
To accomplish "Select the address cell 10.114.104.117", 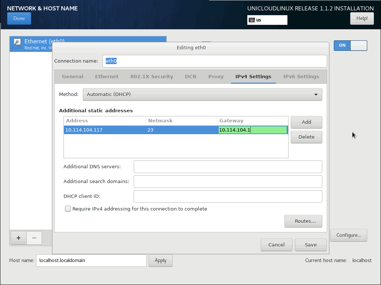I will [x=105, y=130].
